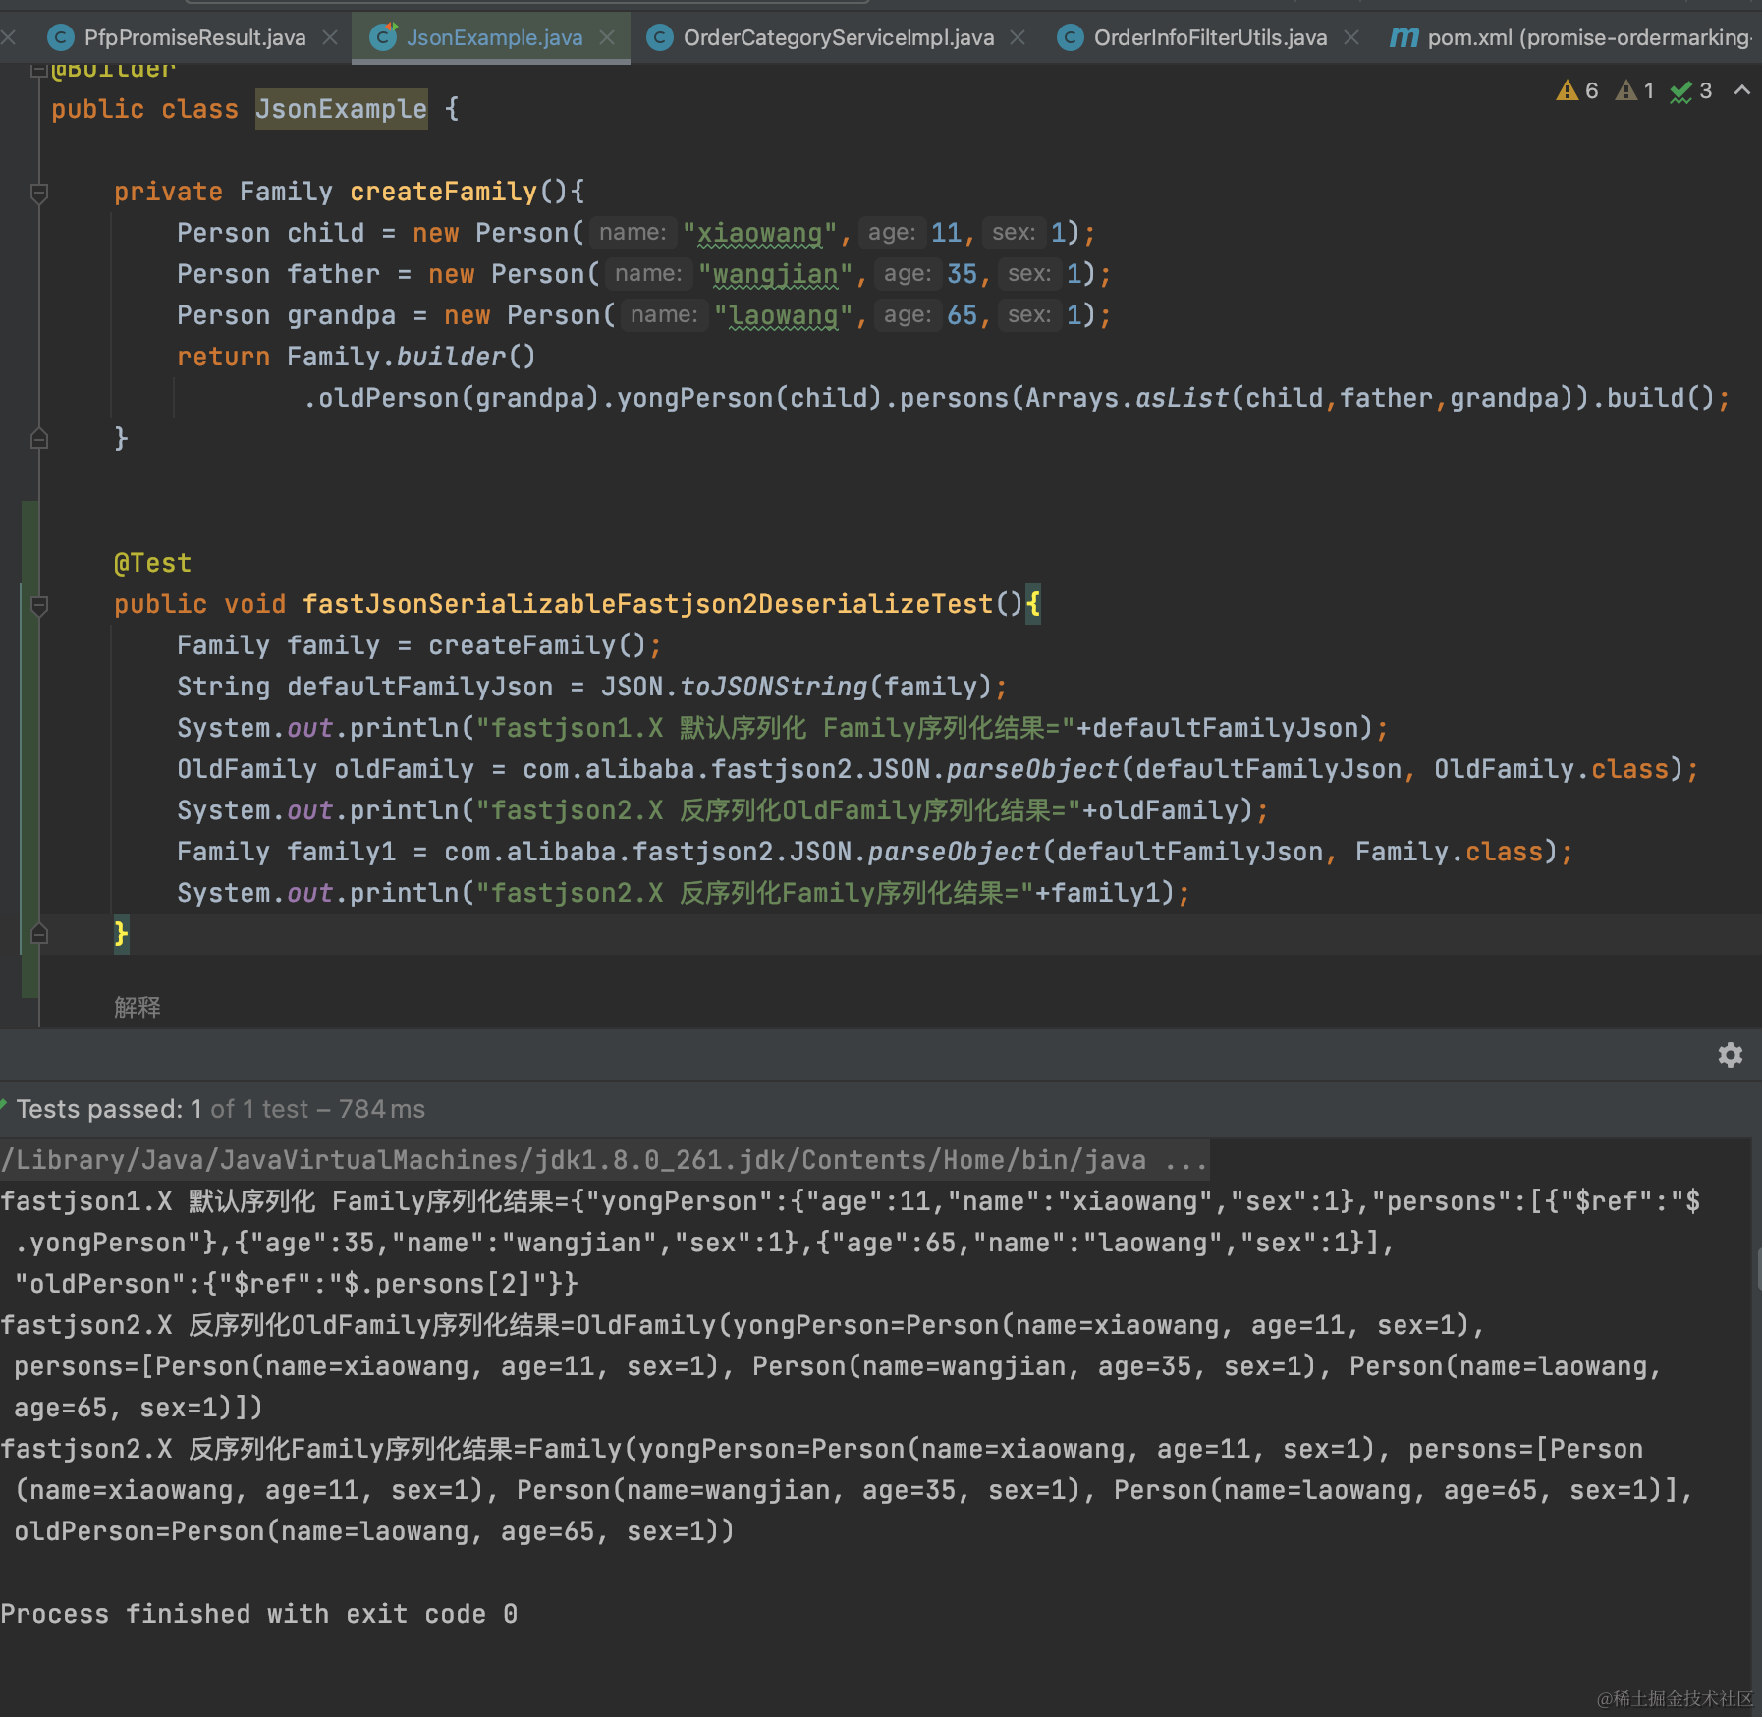Click the age: hint before 65
1762x1717 pixels.
click(908, 315)
